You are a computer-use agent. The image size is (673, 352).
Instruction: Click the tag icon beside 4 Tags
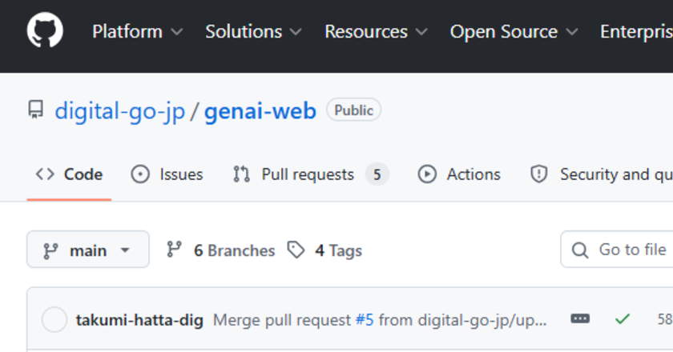click(296, 250)
